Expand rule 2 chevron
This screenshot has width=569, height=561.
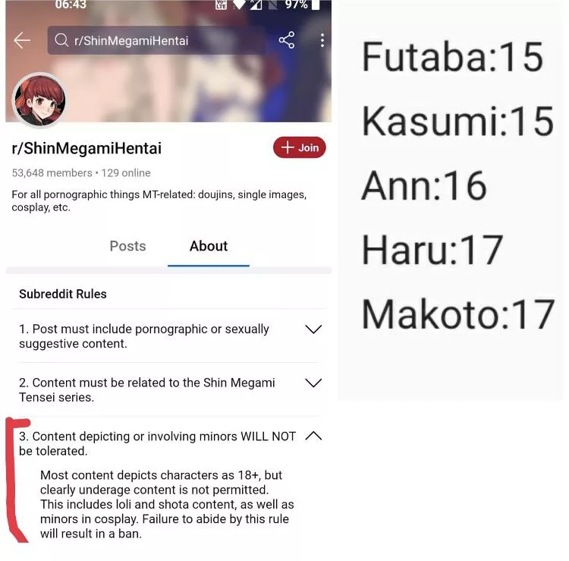coord(313,383)
